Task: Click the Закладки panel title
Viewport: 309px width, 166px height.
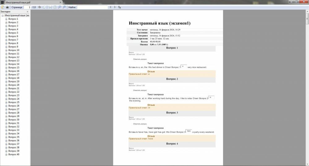Action: pos(5,12)
